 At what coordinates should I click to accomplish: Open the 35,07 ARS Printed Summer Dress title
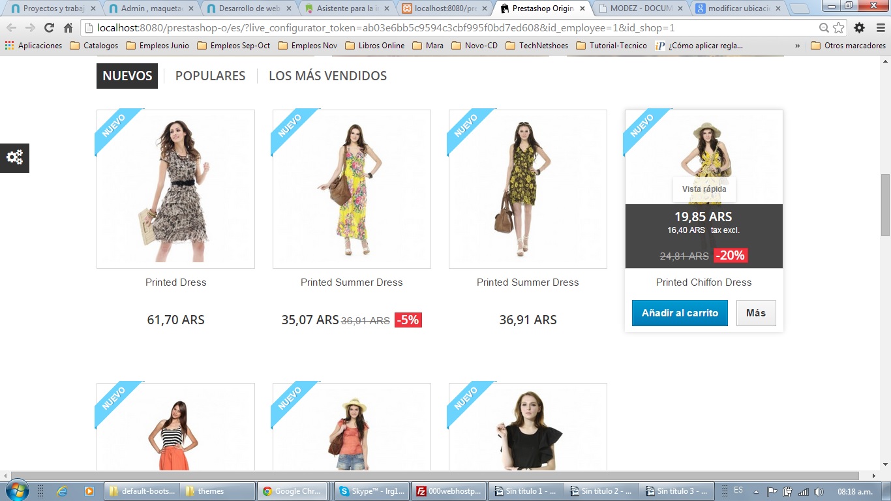(352, 282)
